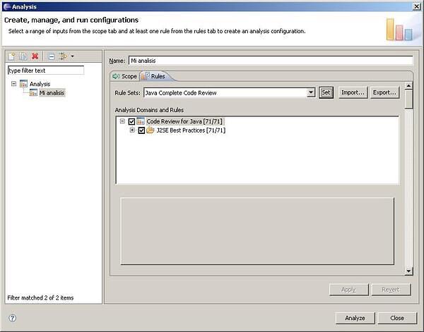
Task: Switch to the Scope tab
Action: (124, 76)
